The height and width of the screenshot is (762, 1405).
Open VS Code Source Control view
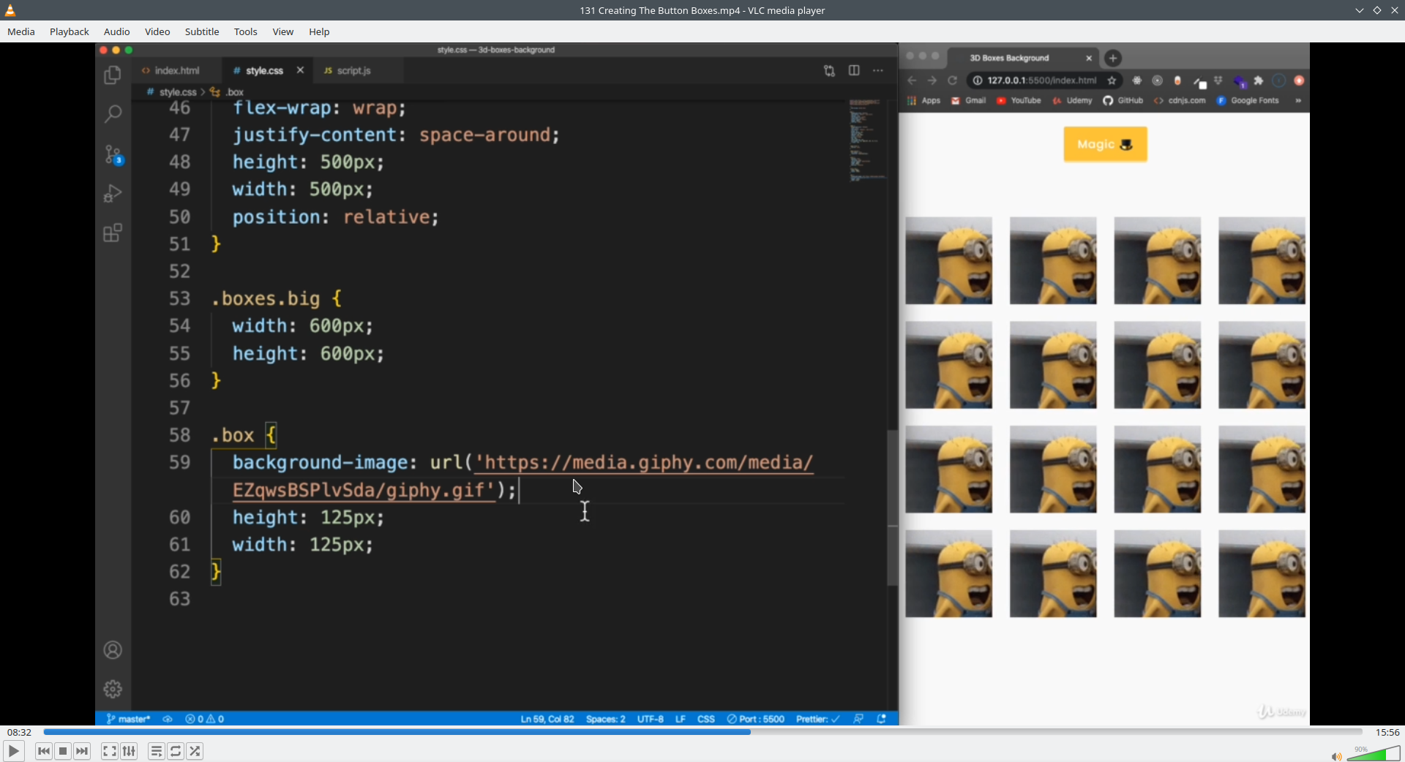click(113, 154)
